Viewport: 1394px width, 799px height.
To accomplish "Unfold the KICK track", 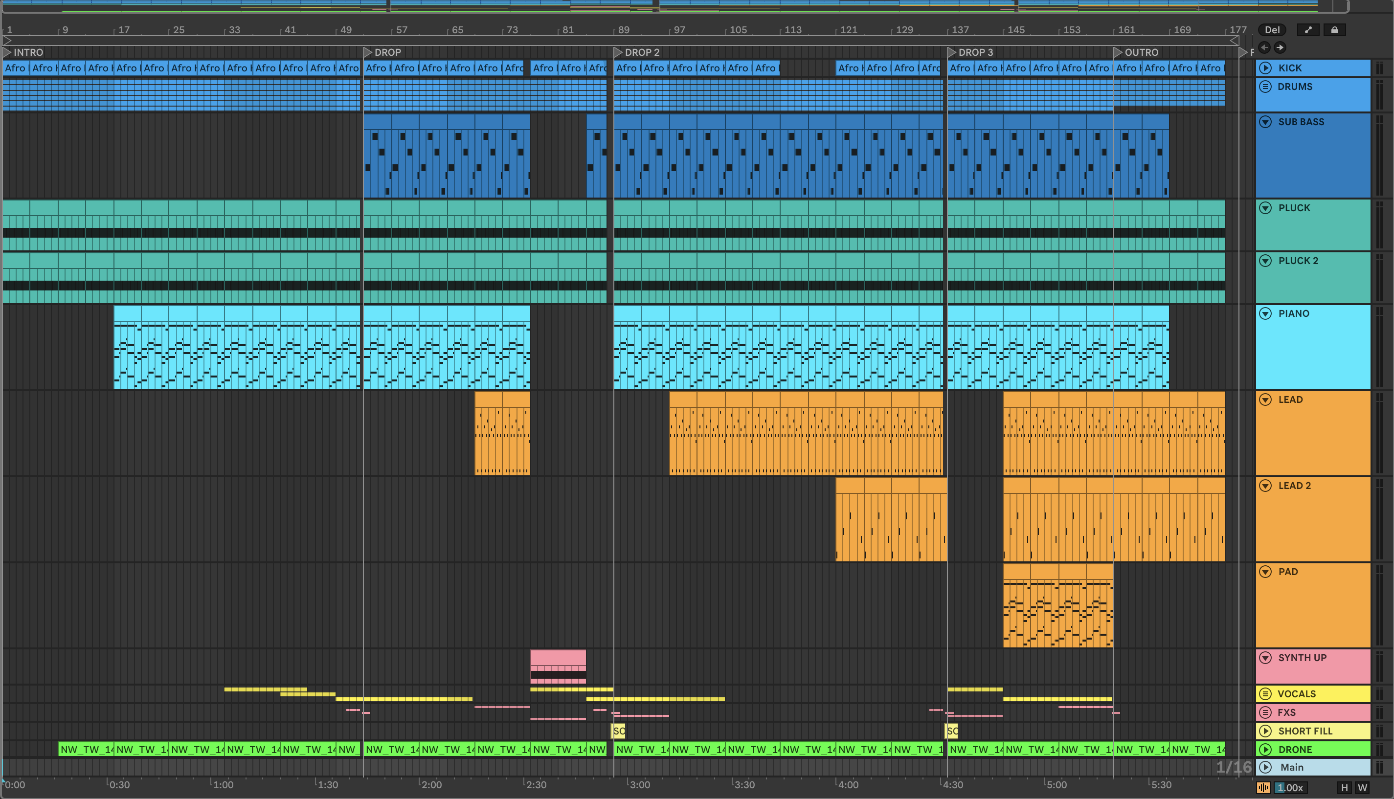I will pos(1265,68).
